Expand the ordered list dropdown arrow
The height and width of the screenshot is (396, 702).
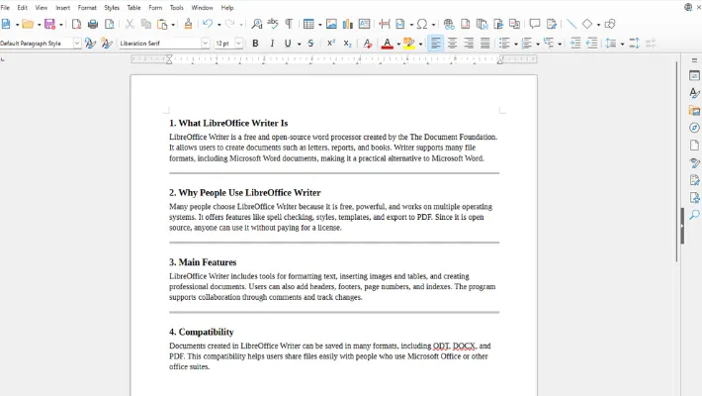(538, 44)
